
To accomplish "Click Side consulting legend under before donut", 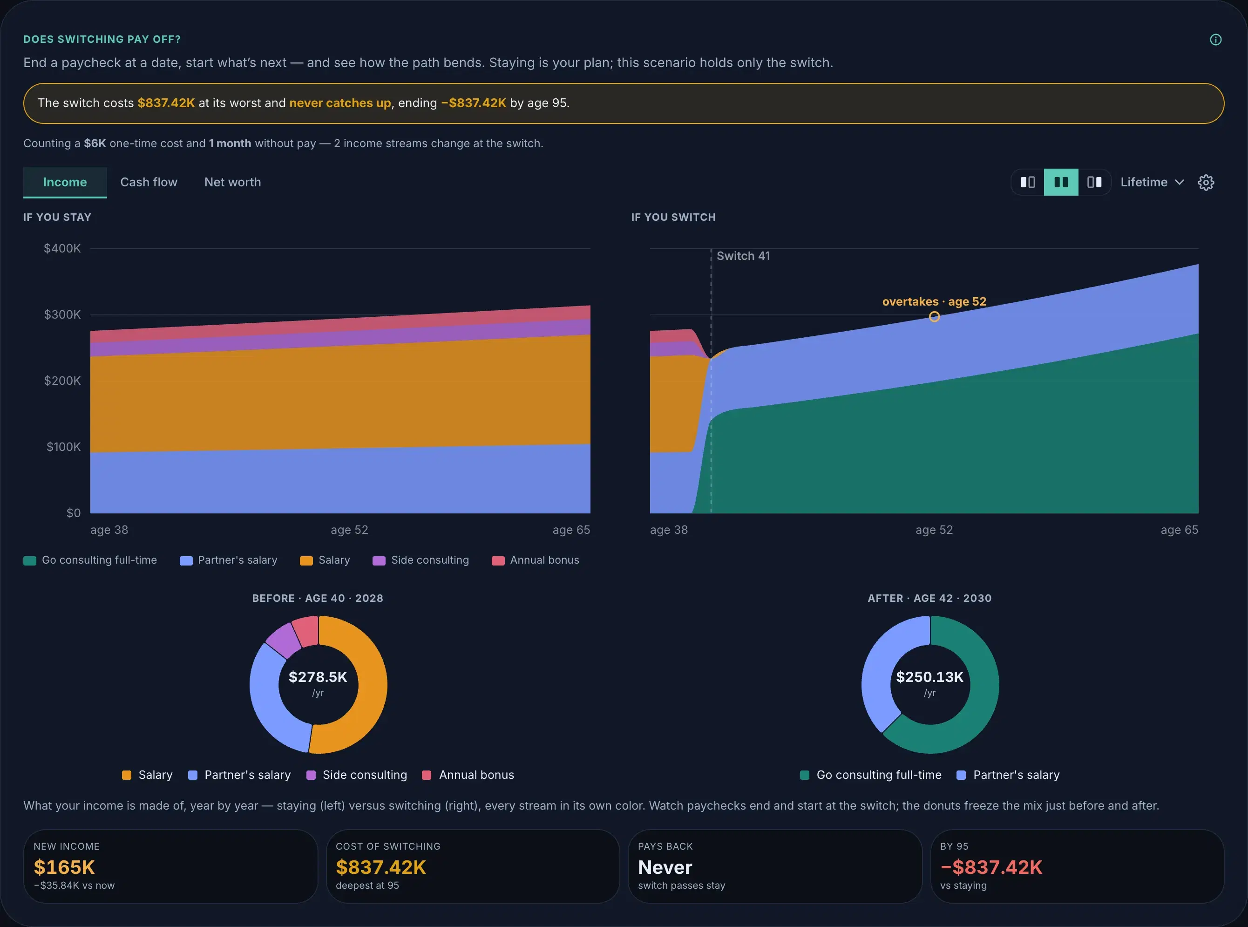I will (x=357, y=775).
